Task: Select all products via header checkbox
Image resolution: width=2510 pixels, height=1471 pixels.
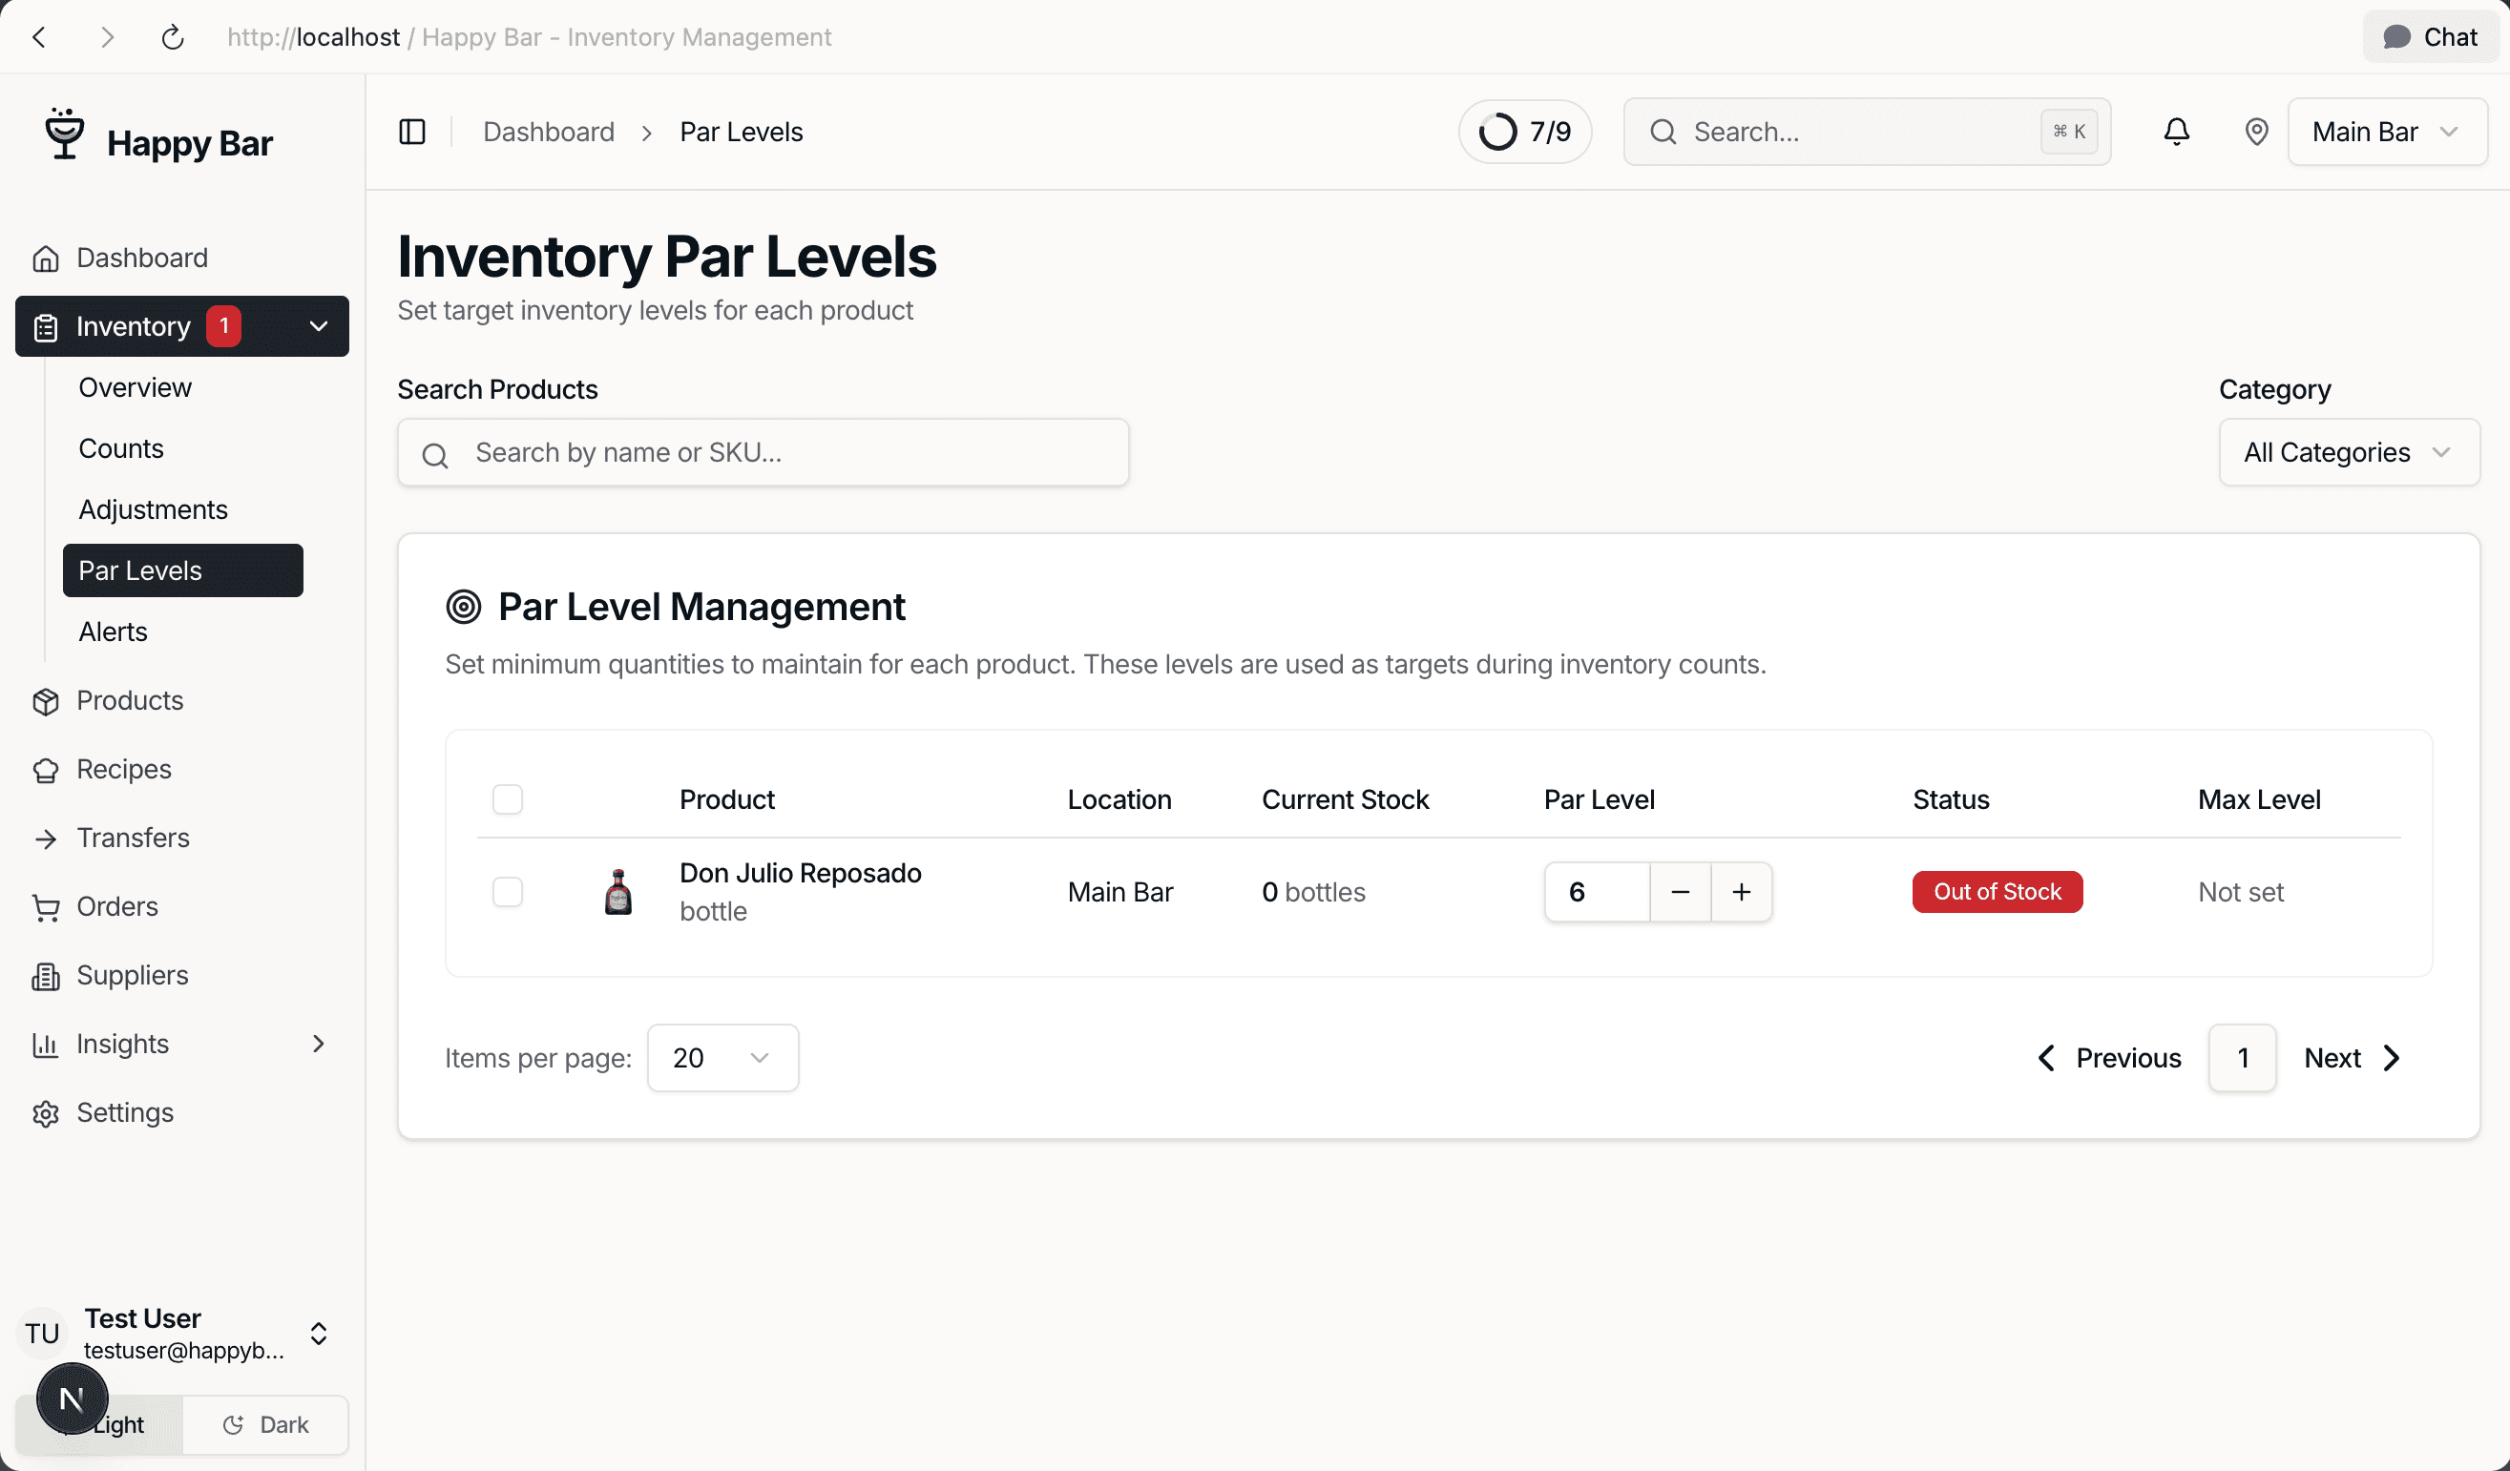Action: pos(507,798)
